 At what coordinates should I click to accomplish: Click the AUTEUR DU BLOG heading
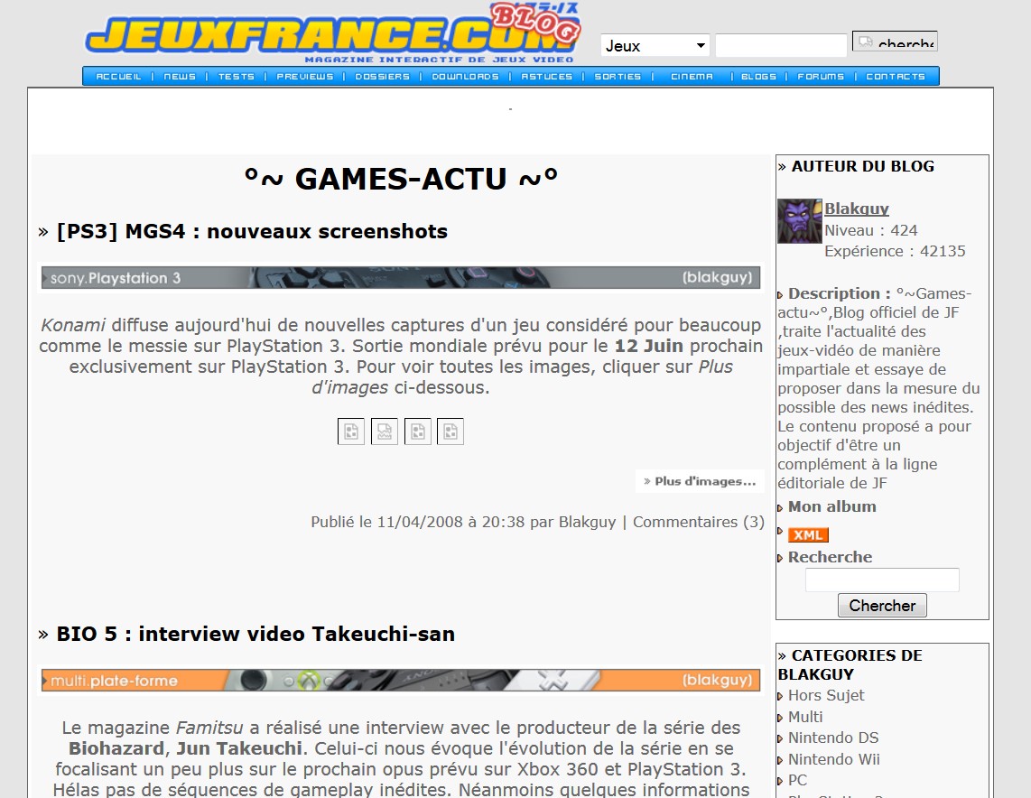tap(863, 166)
